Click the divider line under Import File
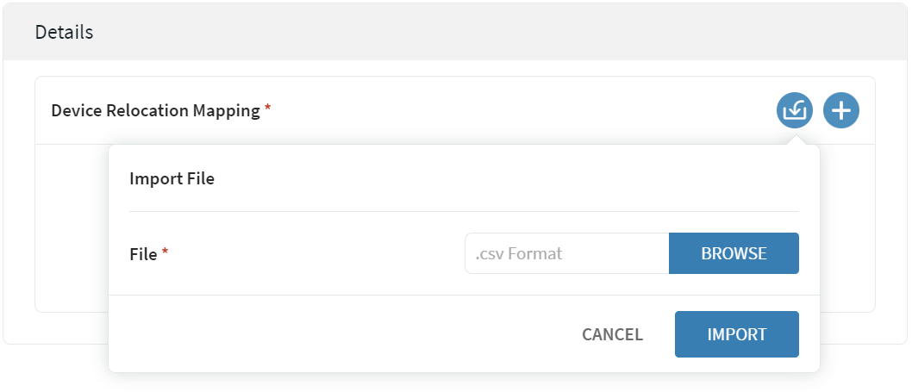The width and height of the screenshot is (912, 392). pyautogui.click(x=464, y=211)
